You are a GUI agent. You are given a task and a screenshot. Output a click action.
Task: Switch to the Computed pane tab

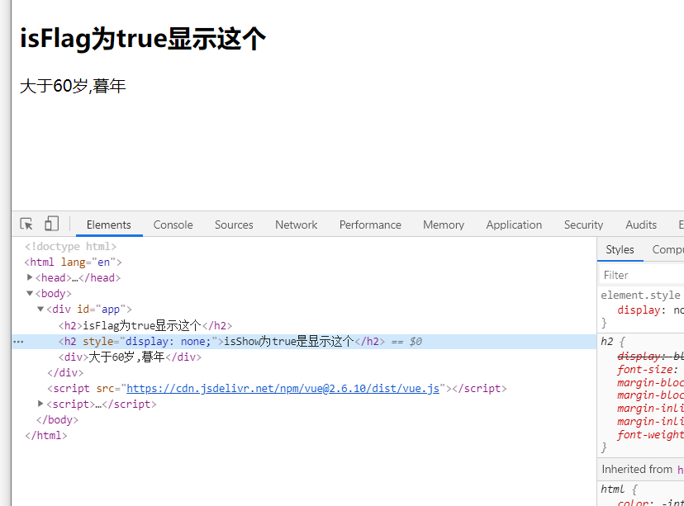click(667, 250)
